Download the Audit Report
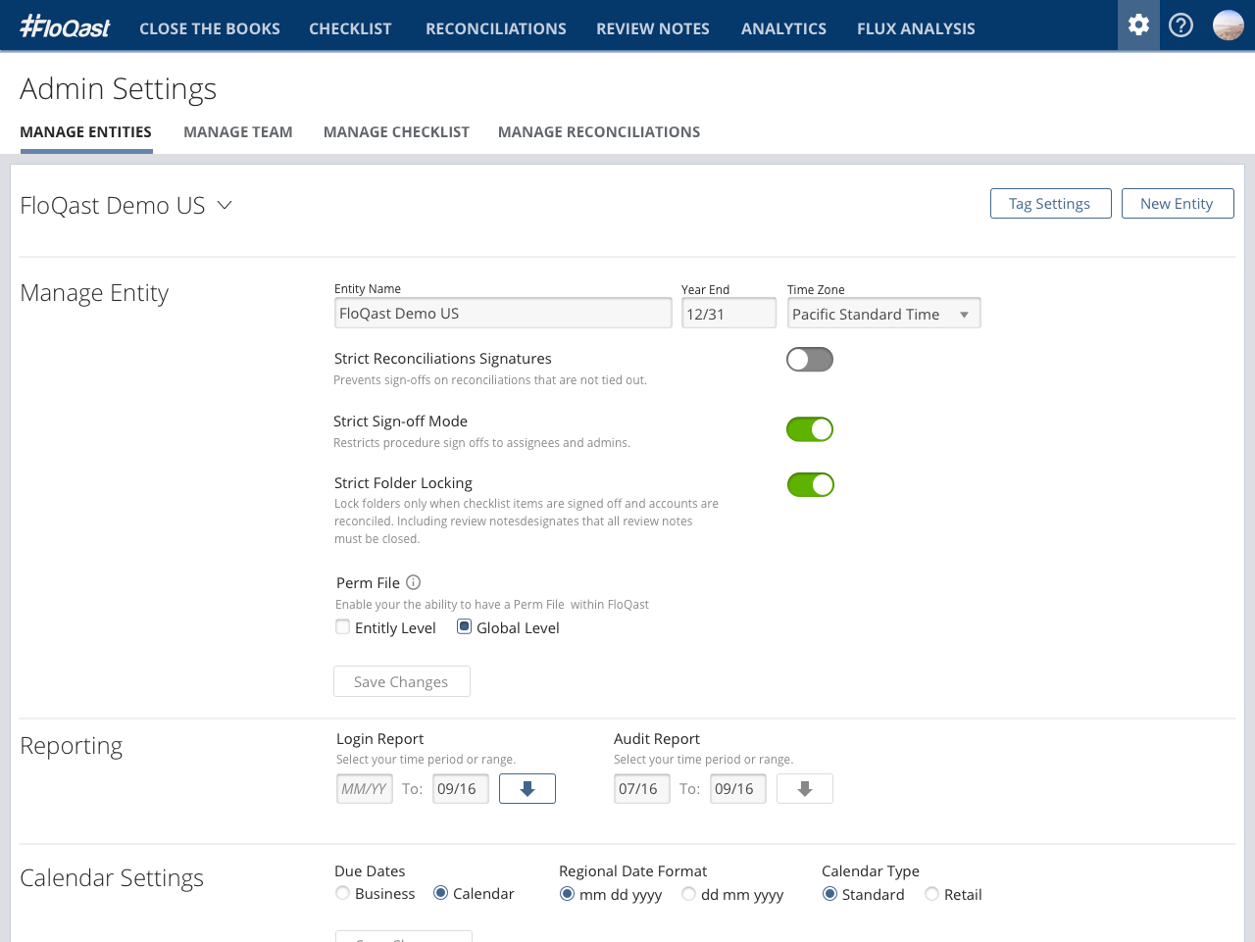 [x=805, y=789]
